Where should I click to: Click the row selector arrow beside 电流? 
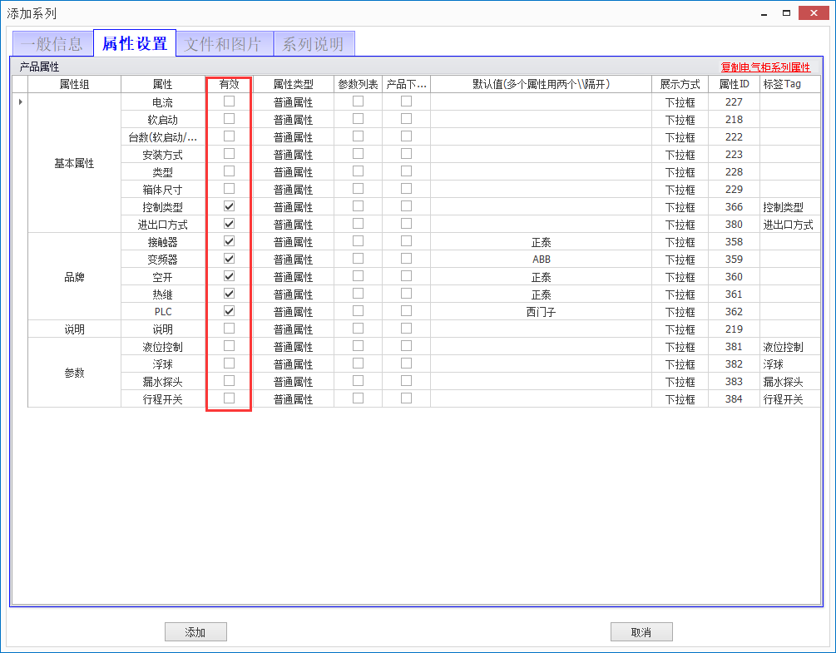(18, 101)
